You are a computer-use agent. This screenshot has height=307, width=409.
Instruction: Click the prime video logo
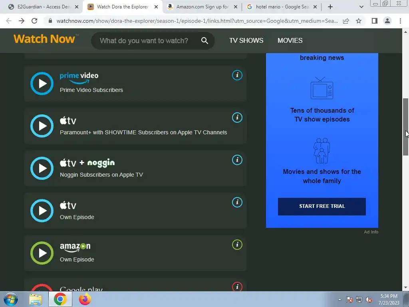coord(79,78)
